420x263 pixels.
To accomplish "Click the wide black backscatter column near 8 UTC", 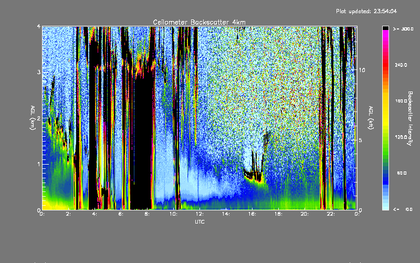I will point(143,142).
